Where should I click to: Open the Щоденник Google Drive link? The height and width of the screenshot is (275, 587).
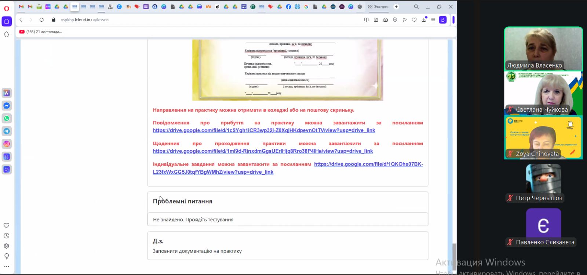coord(263,151)
